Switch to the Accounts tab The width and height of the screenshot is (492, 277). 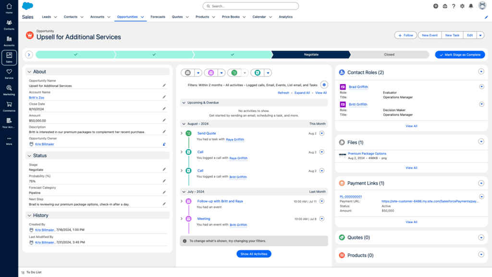point(97,17)
